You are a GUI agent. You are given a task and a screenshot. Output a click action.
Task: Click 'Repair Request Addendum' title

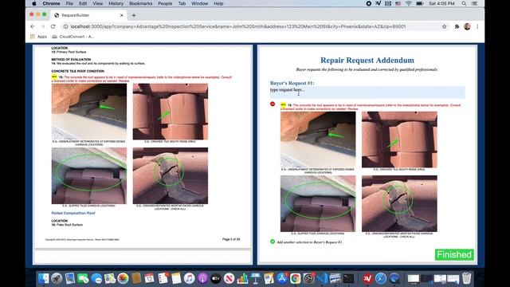pos(367,61)
